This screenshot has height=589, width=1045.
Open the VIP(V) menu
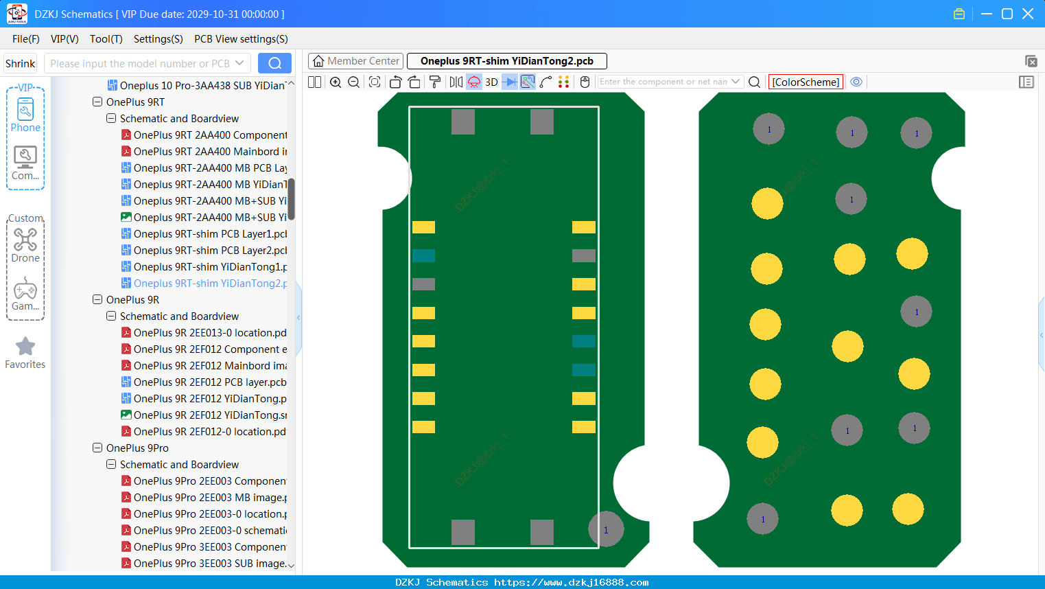click(x=64, y=39)
